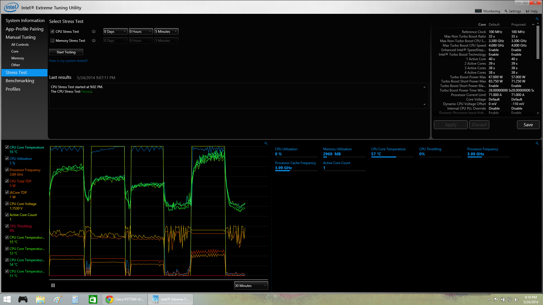Open Calculator from taskbar

point(75,299)
